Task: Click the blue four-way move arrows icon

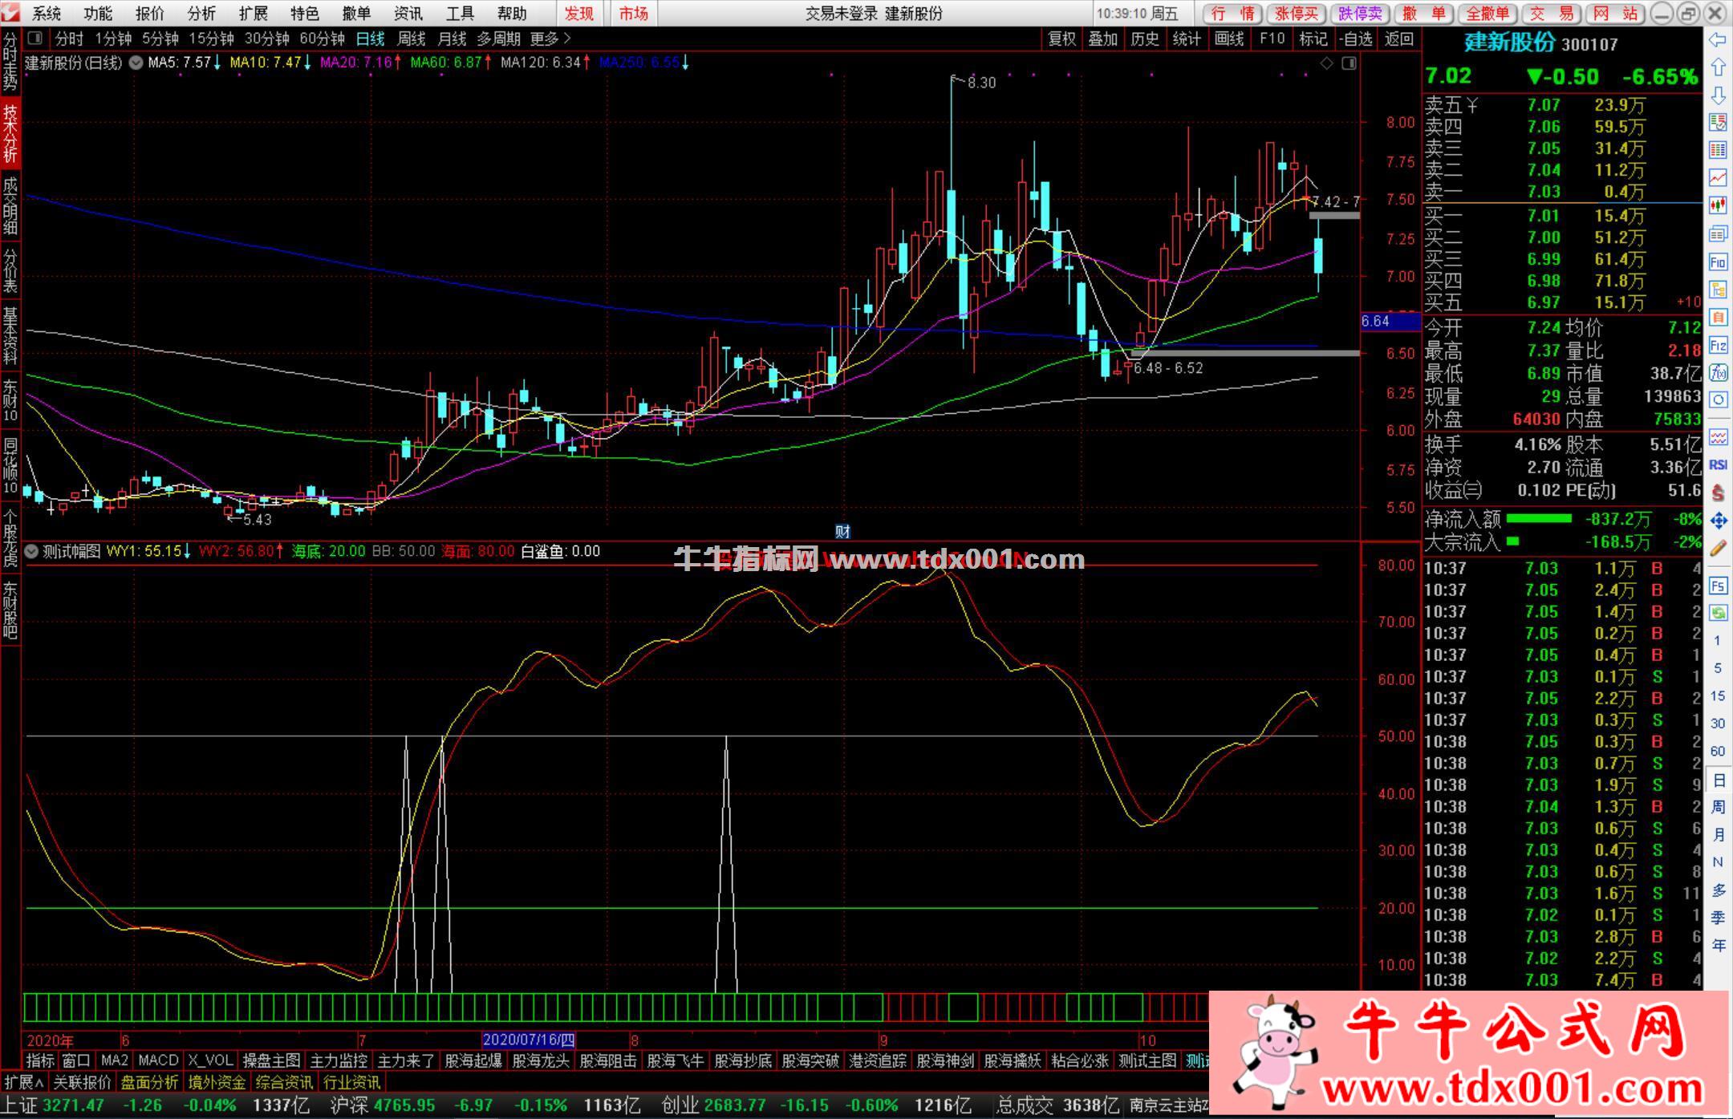Action: pyautogui.click(x=1718, y=521)
